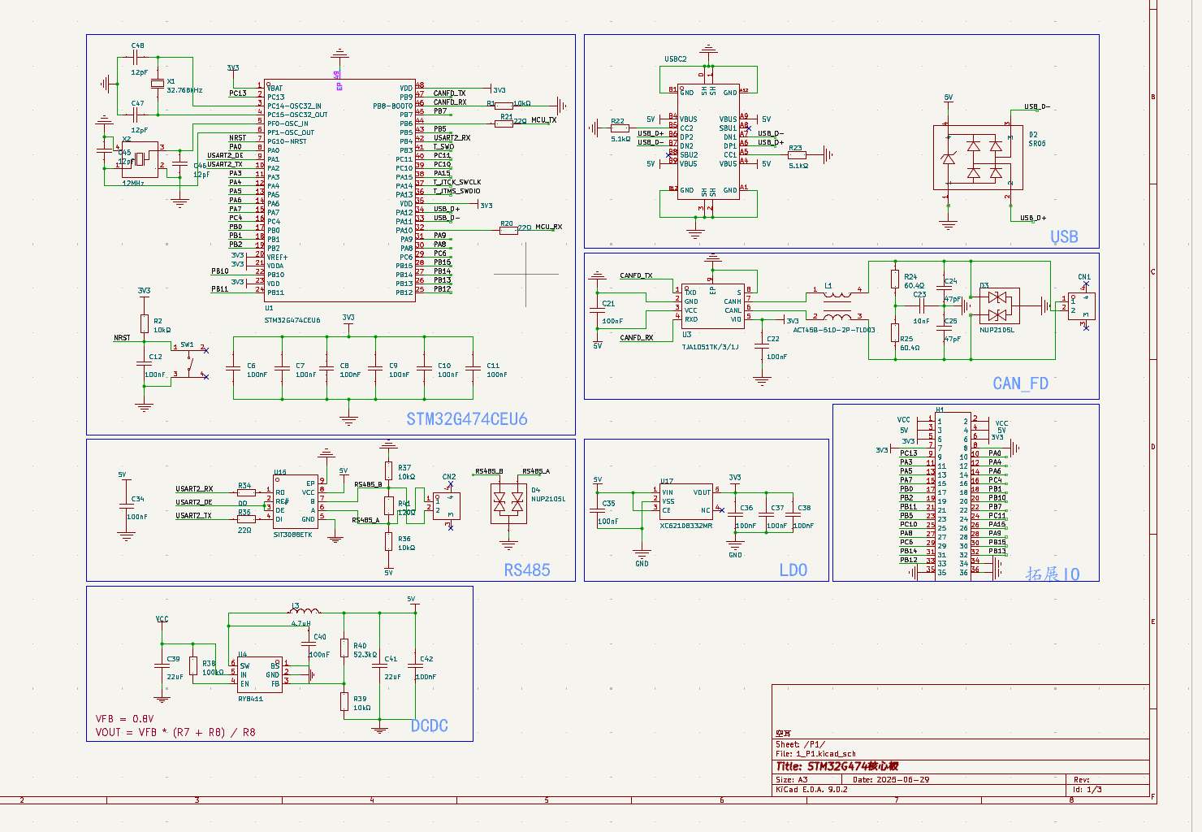This screenshot has width=1202, height=832.
Task: Click the blue DCDC section label
Action: point(429,726)
